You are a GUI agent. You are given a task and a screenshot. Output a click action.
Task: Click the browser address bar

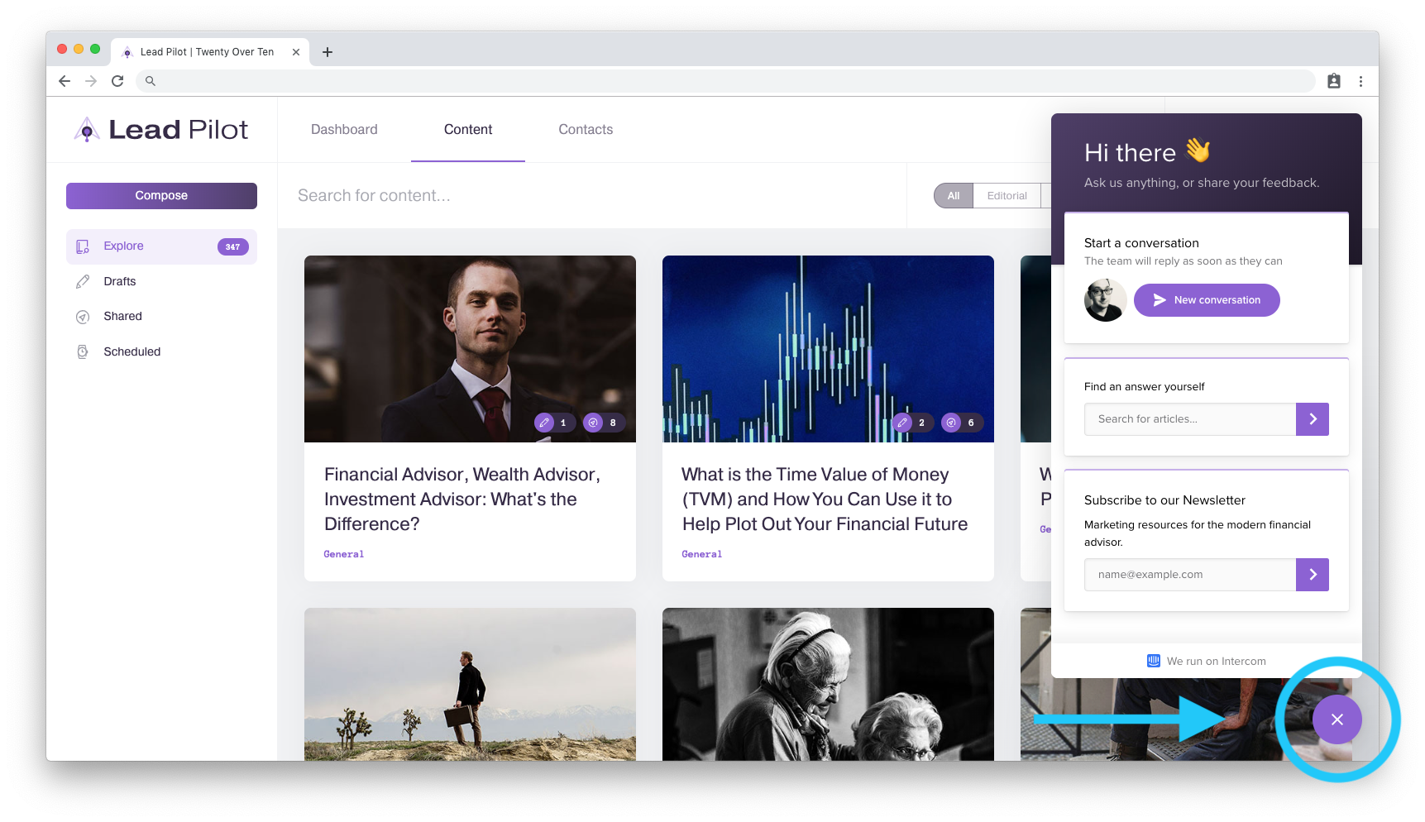point(725,81)
